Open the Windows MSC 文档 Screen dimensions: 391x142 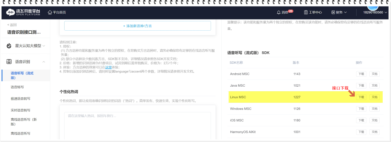[x=374, y=109]
